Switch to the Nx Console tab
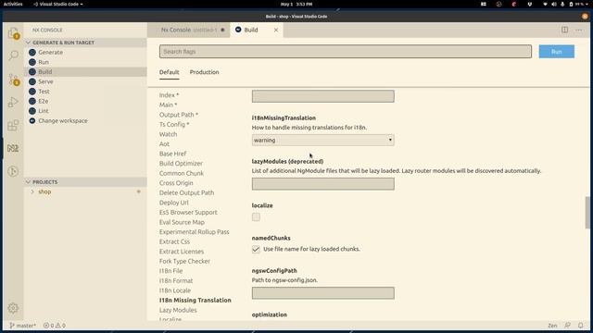 coord(188,30)
